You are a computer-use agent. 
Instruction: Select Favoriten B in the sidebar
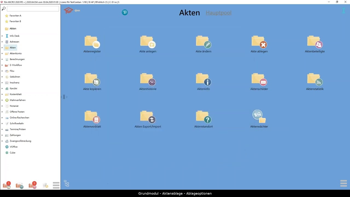tap(13, 21)
